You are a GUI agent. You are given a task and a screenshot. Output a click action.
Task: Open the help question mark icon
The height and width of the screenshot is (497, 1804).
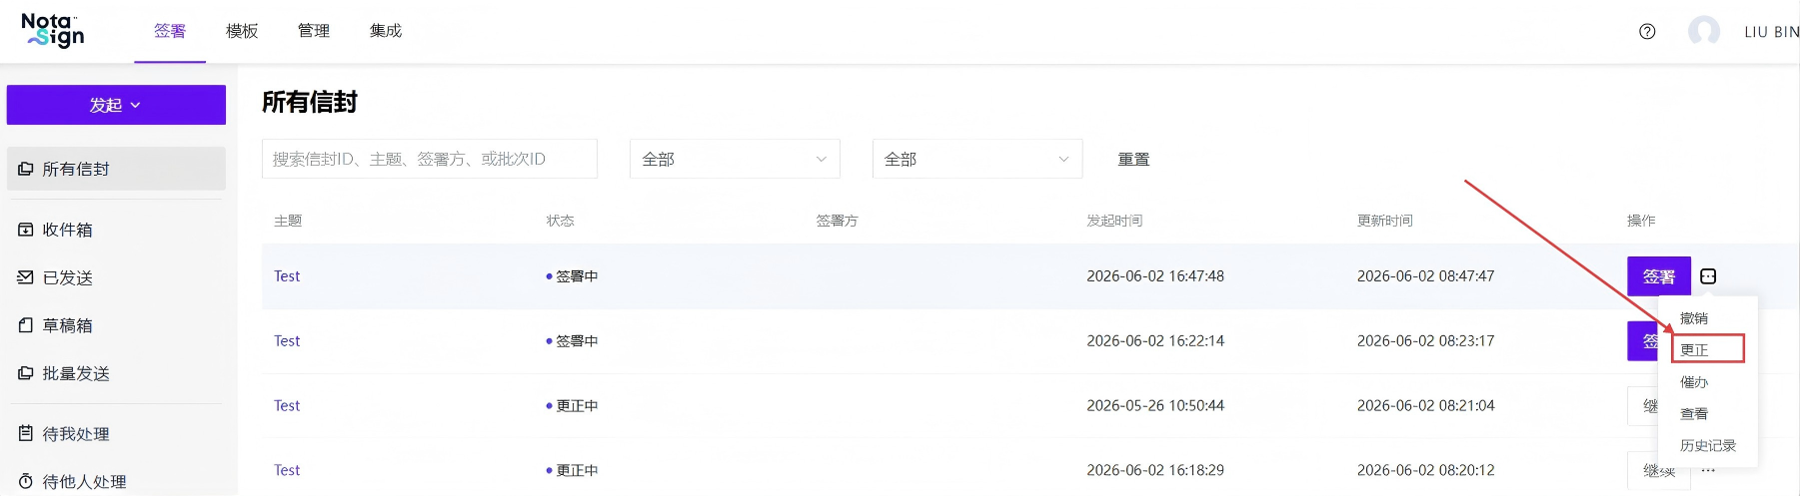(x=1647, y=32)
